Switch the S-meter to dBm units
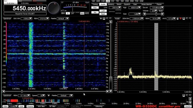 coord(63,13)
